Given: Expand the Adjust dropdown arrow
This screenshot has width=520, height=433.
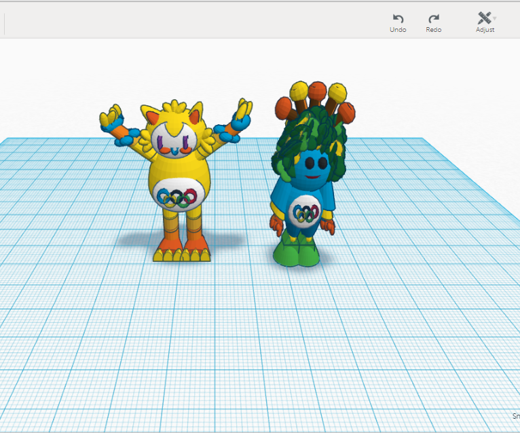Looking at the screenshot, I should click(x=495, y=18).
